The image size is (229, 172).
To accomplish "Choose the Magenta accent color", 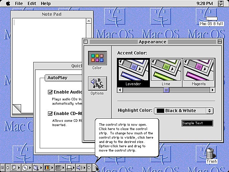I will (x=199, y=73).
